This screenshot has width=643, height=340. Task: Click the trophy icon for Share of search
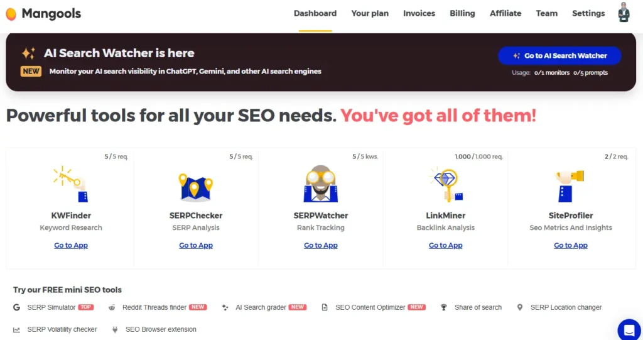[x=443, y=307]
